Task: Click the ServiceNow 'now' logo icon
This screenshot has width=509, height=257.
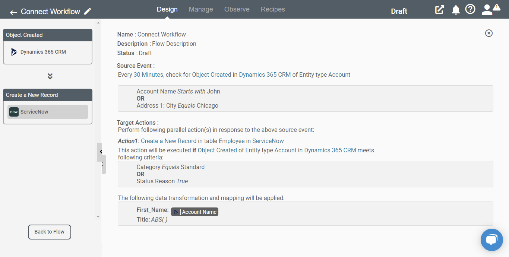Action: (x=14, y=112)
